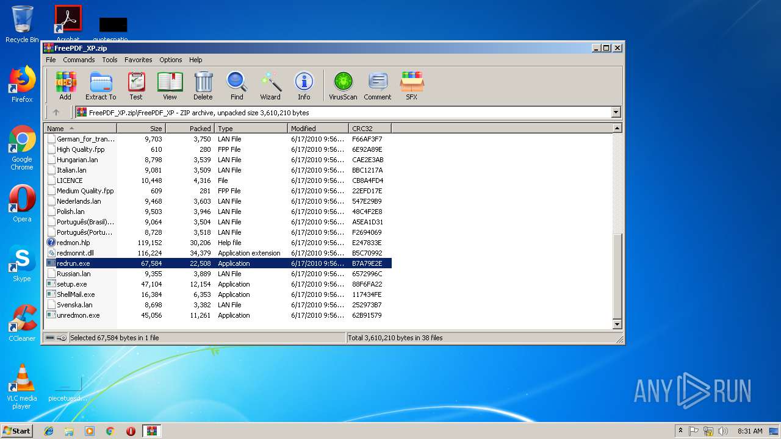This screenshot has width=781, height=439.
Task: Click the WinRAR taskbar button
Action: (152, 431)
